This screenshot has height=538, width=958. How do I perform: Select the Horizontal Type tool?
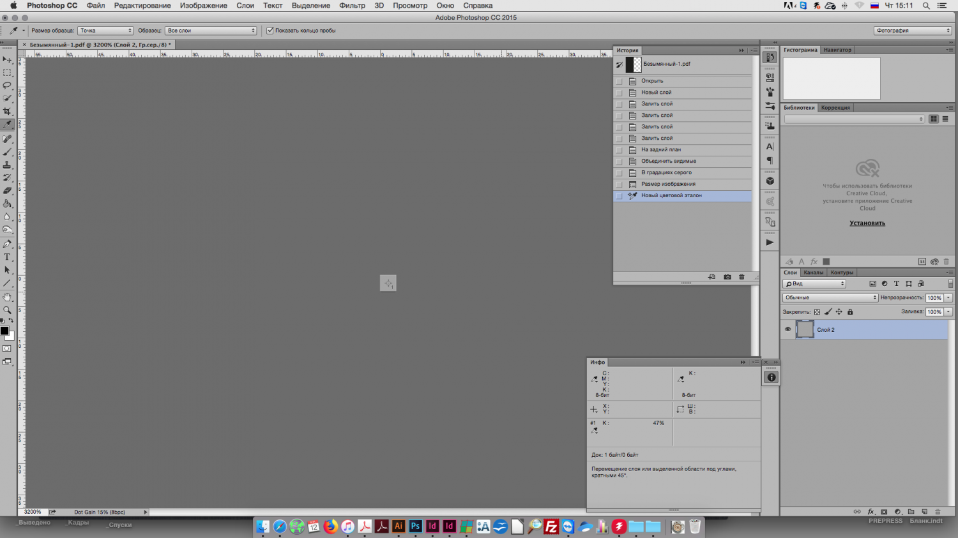tap(8, 257)
